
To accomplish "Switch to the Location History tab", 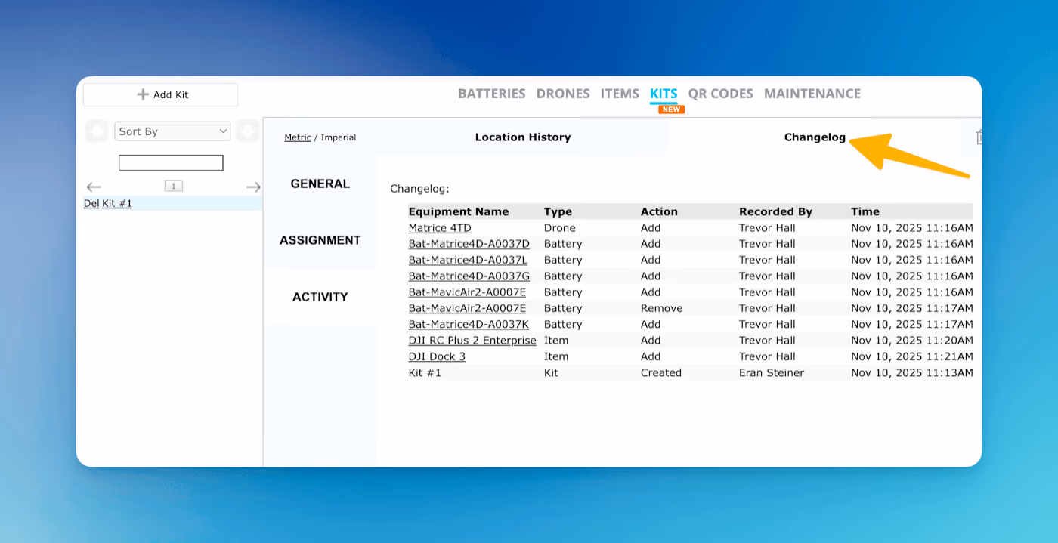I will coord(523,137).
